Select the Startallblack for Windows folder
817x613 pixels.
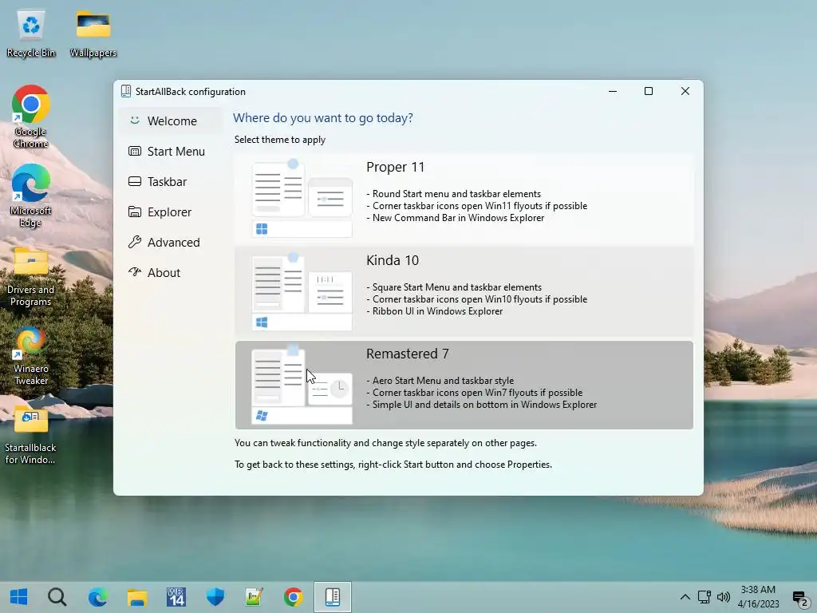(31, 435)
